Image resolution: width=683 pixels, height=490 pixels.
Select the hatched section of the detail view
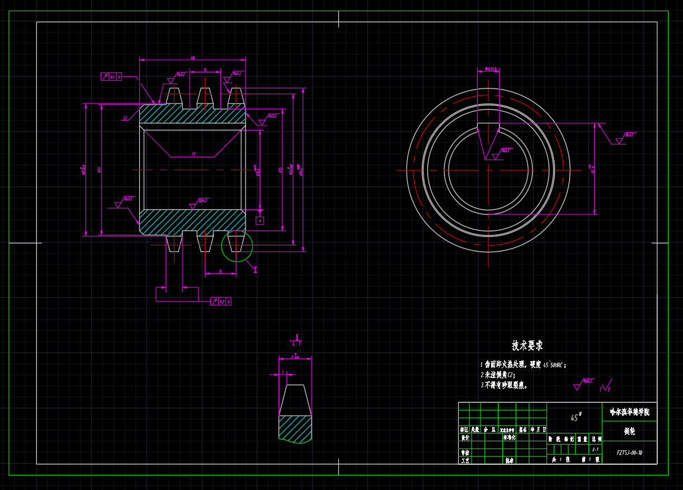(295, 428)
